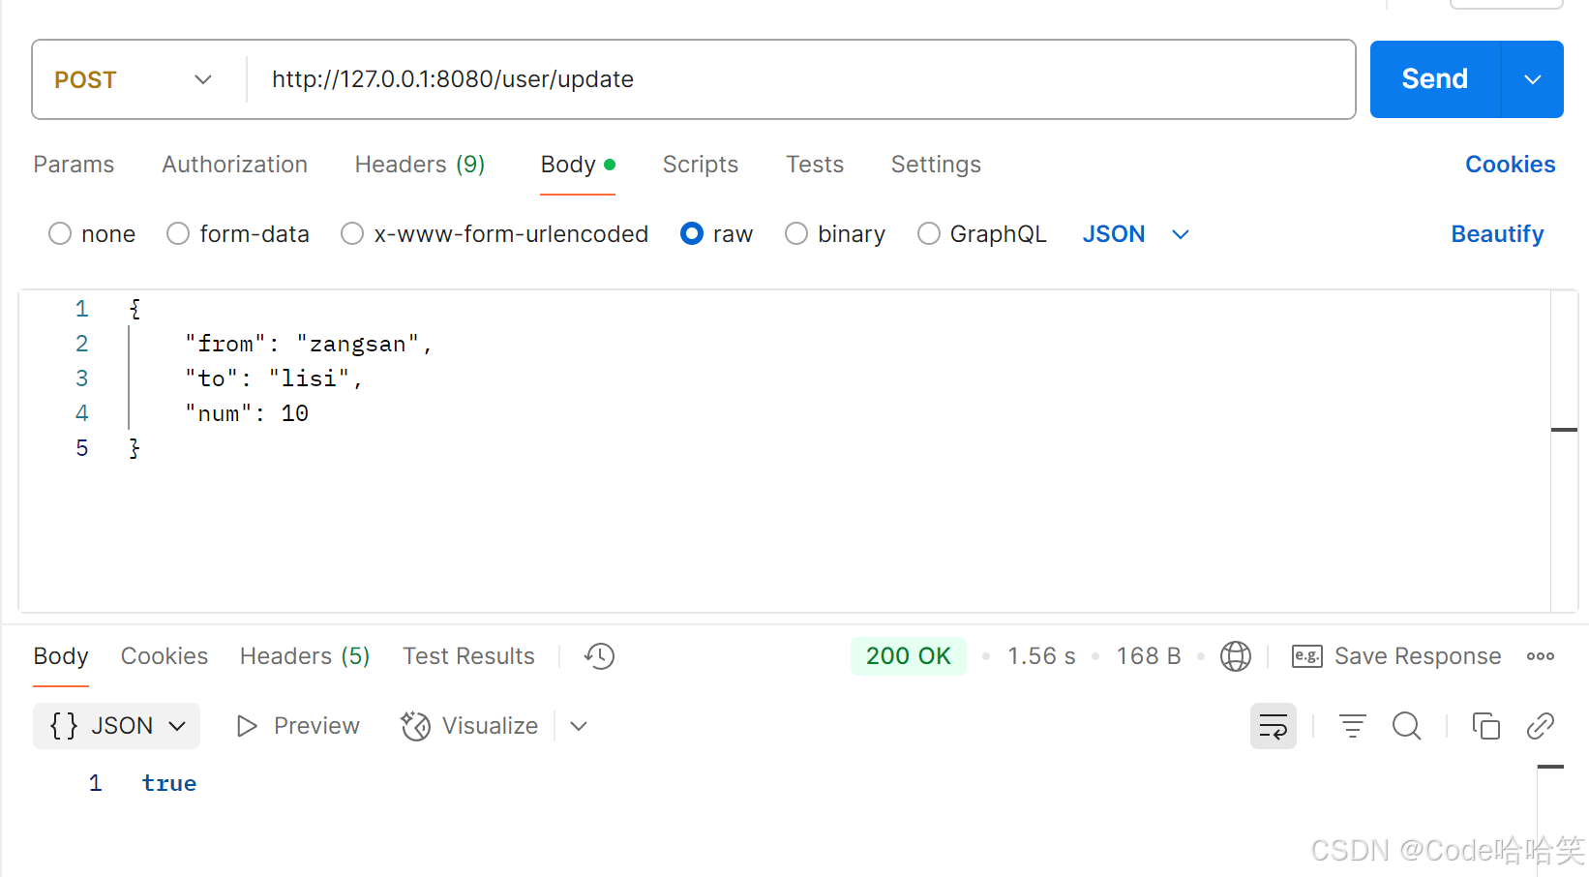Switch to the Tests tab

click(x=815, y=165)
